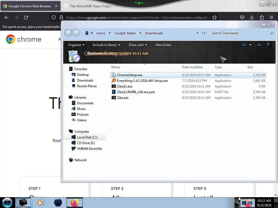Screen dimensions: 278x208
Task: Open the media player taskbar icon
Action: 40,203
